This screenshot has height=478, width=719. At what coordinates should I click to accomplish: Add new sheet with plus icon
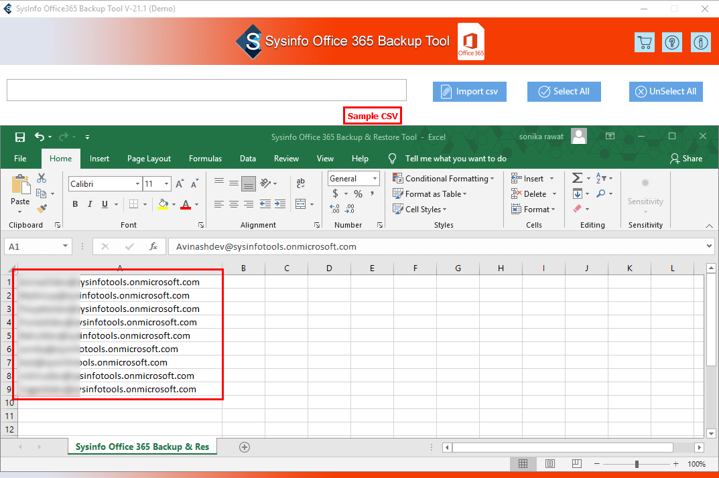click(x=245, y=447)
